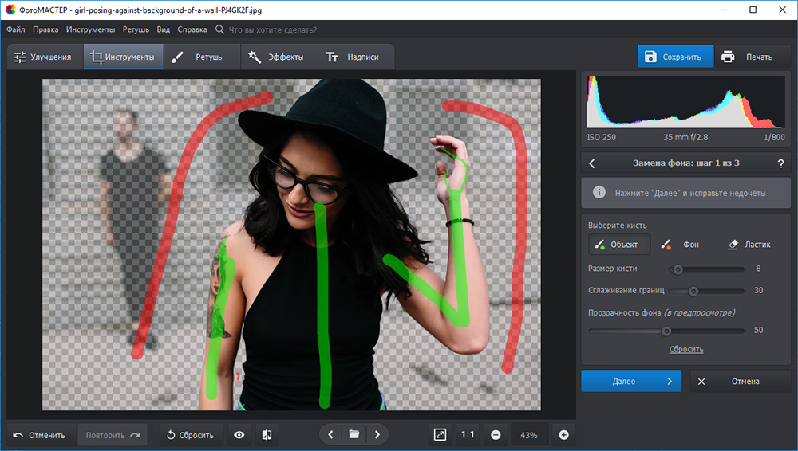This screenshot has width=798, height=451.
Task: Click the Далее button
Action: coord(631,382)
